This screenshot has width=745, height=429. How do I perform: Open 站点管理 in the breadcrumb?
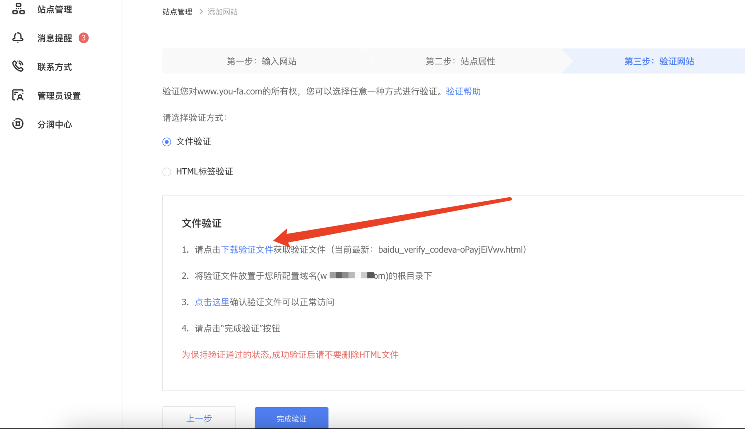(177, 12)
